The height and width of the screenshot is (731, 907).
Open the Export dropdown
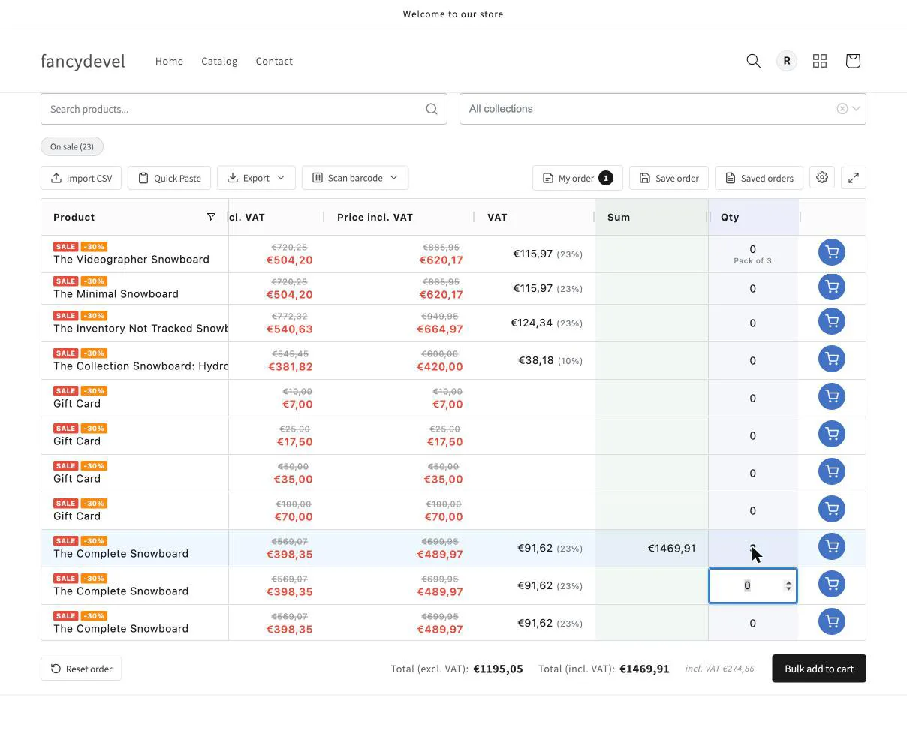click(256, 178)
